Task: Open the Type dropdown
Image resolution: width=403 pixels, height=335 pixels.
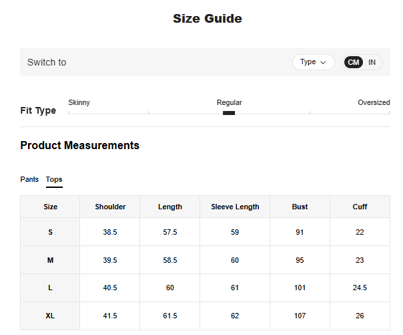Action: pyautogui.click(x=313, y=62)
